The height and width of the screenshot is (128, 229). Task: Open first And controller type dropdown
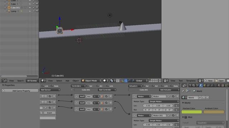pyautogui.click(x=82, y=96)
